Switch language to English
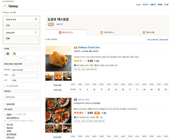Viewport: 177px width, 140px height. (138, 5)
